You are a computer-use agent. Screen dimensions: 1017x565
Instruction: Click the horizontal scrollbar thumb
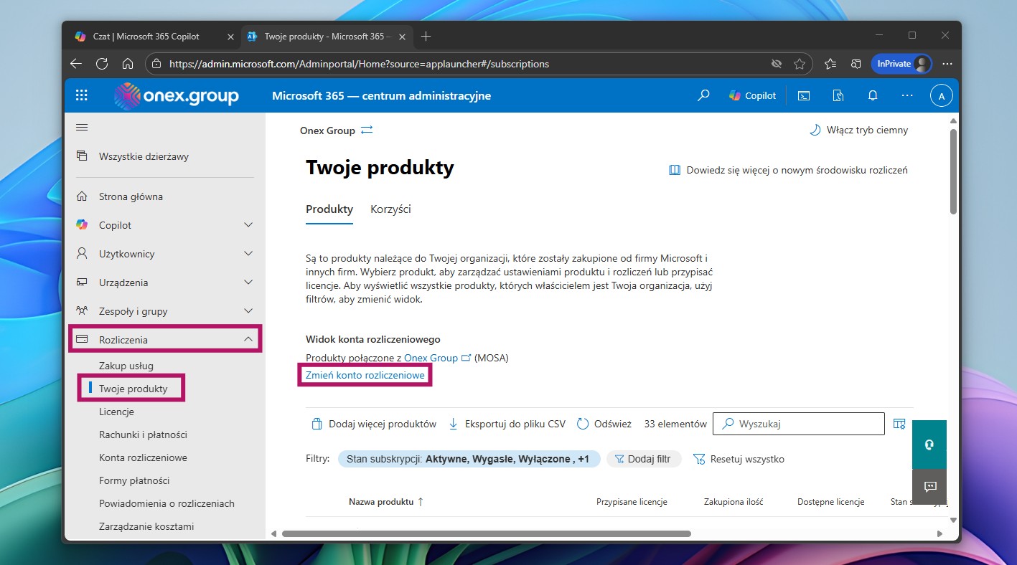tap(487, 533)
